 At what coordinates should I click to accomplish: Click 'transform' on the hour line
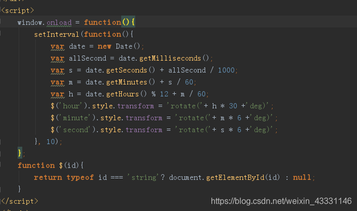click(x=135, y=106)
